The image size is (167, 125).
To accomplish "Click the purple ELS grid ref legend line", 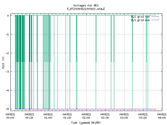I will pos(155,17).
